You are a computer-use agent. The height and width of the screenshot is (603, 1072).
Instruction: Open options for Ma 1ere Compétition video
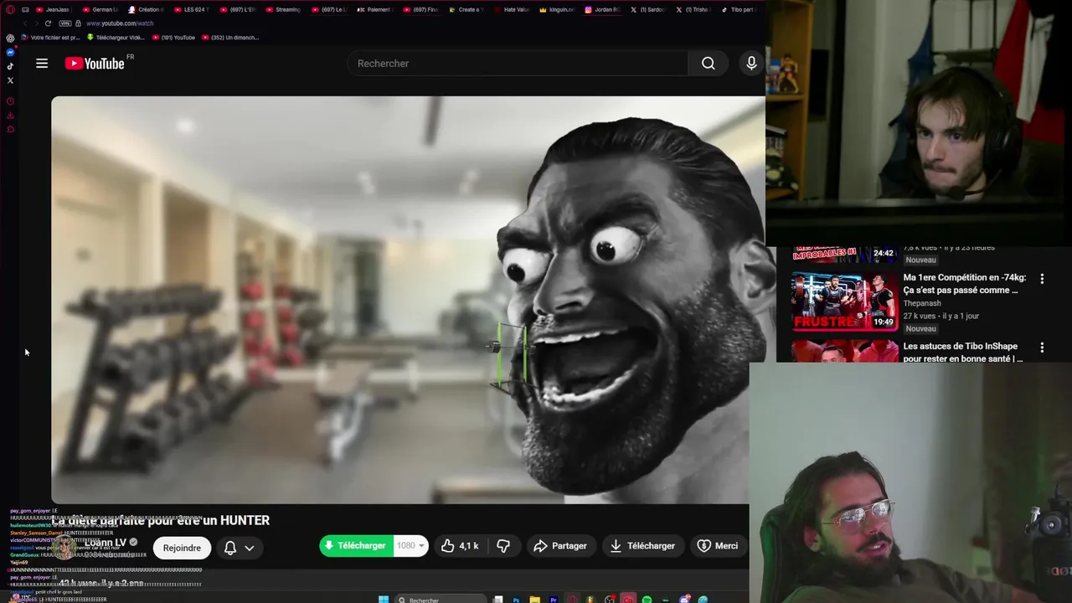pyautogui.click(x=1042, y=279)
